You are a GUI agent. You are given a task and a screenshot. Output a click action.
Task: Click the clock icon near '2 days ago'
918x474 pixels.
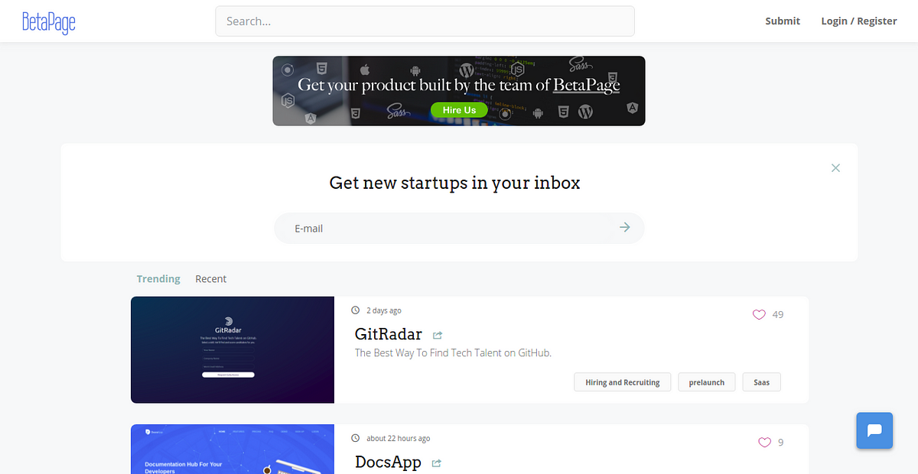[x=355, y=310]
